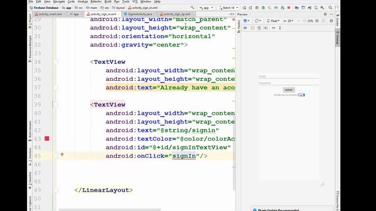Screen dimensions: 376x211
Task: Click the underlined signIn value on line 45
Action: 184,156
